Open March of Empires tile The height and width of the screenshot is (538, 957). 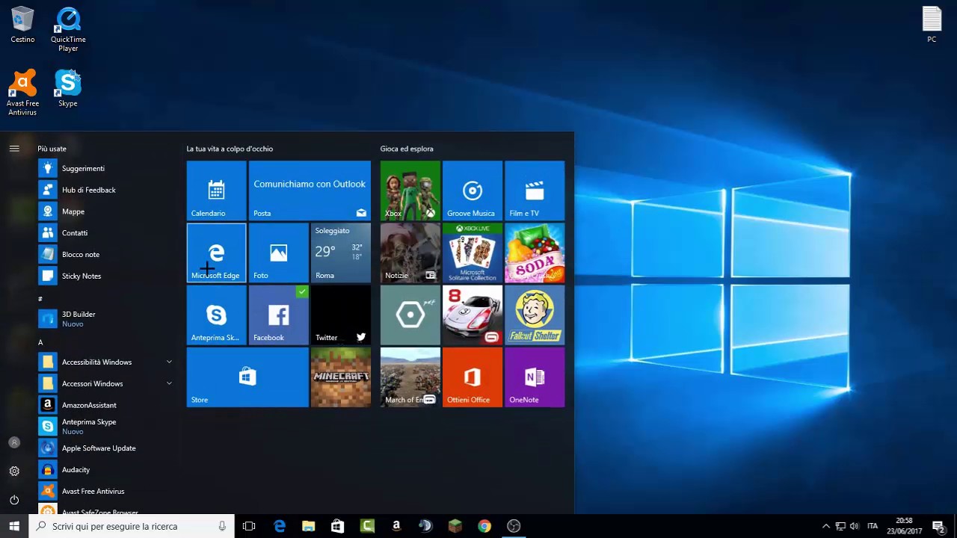(x=410, y=377)
